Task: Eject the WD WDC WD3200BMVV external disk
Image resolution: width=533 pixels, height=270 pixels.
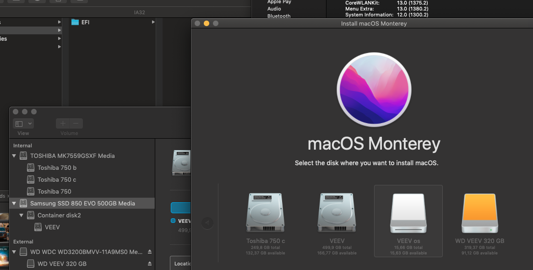Action: 150,252
